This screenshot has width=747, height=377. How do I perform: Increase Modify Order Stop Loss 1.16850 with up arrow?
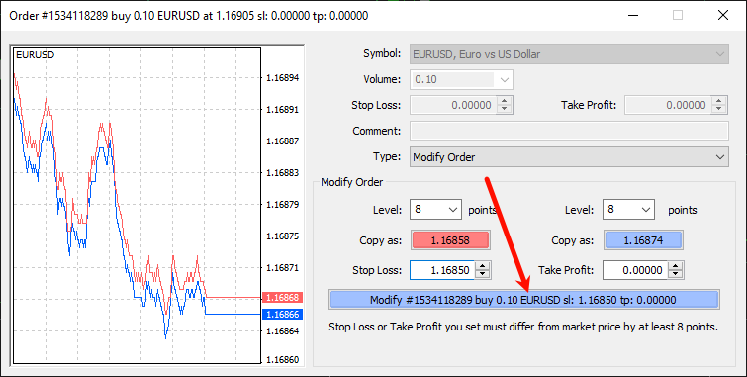[x=483, y=266]
